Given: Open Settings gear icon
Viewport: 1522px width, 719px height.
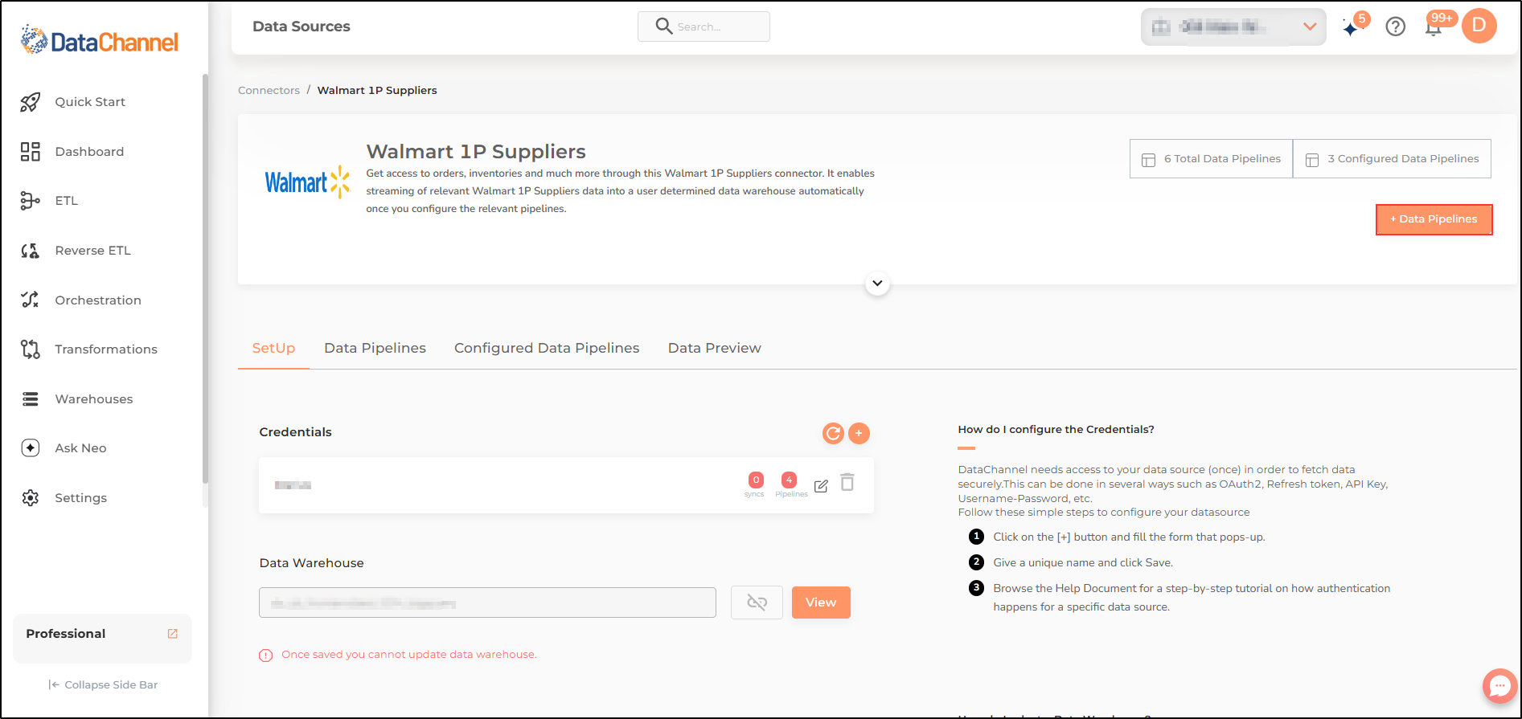Looking at the screenshot, I should point(31,498).
